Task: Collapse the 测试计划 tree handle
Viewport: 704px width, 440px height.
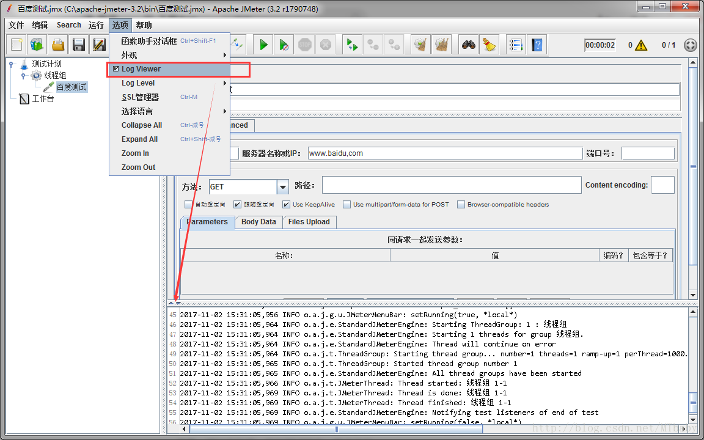Action: (12, 64)
